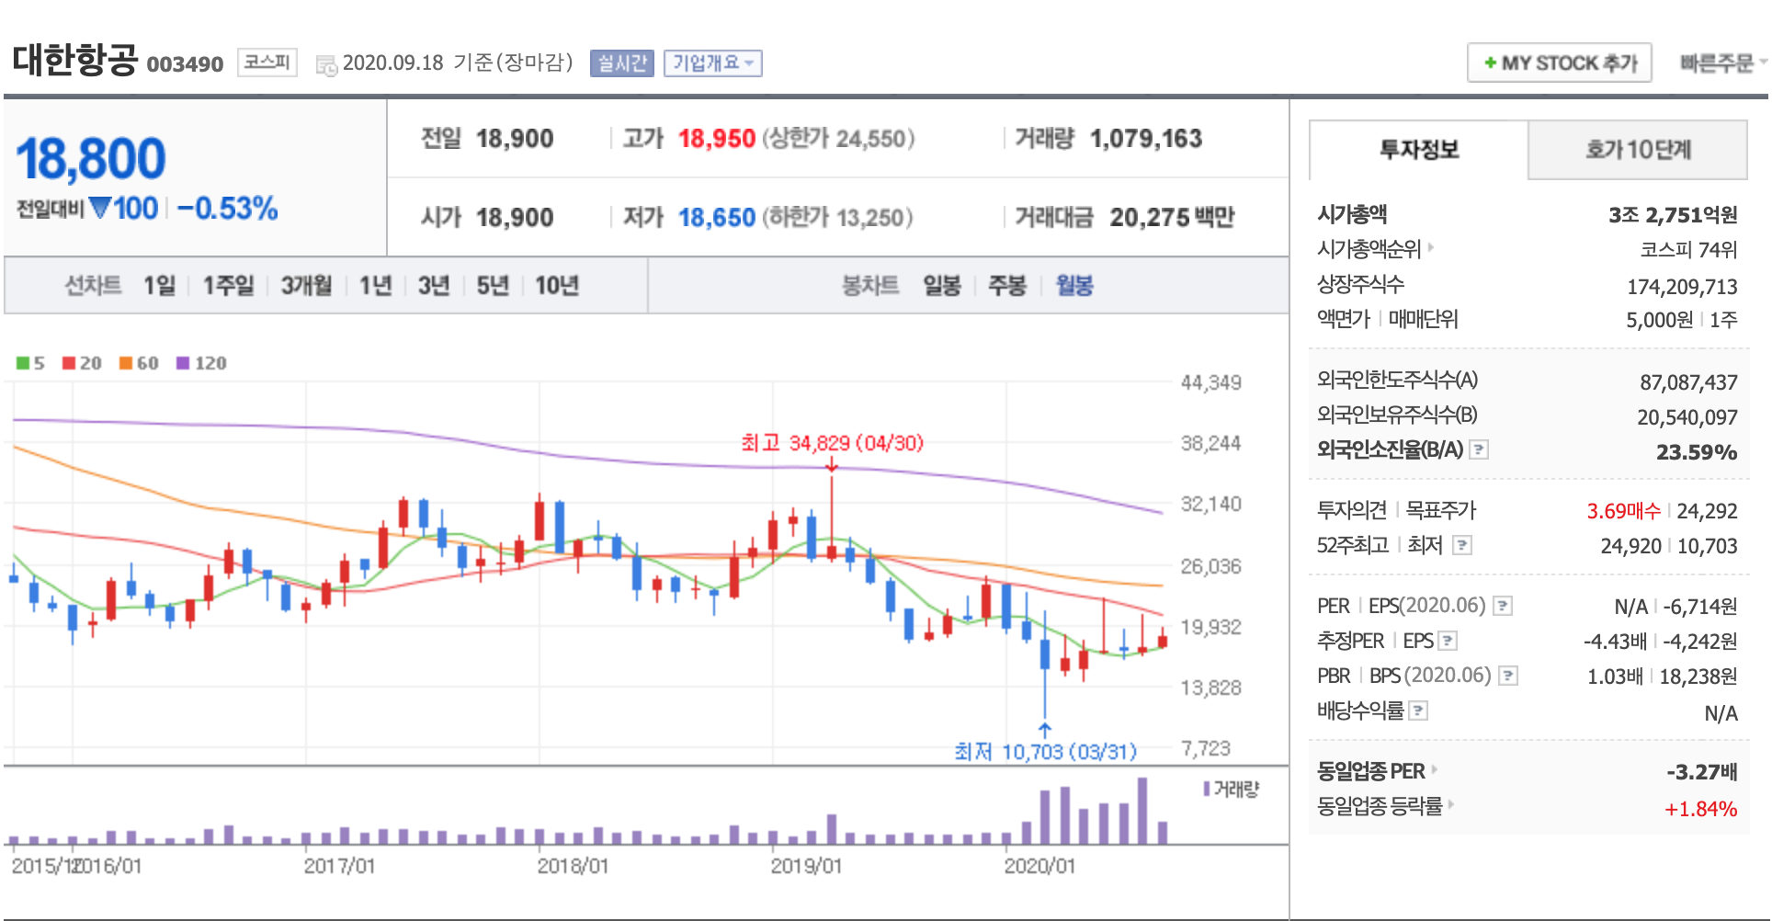This screenshot has width=1772, height=921.
Task: Show the 일봉 daily candle chart
Action: click(942, 285)
